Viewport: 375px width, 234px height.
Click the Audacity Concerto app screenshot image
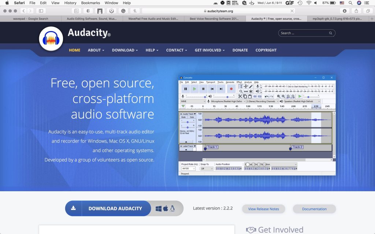point(257,126)
